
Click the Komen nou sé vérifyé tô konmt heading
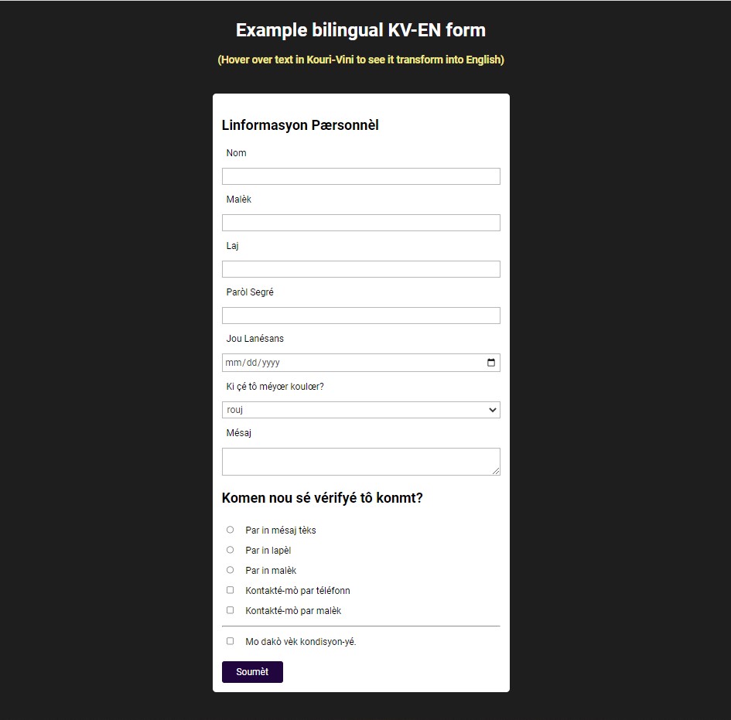point(322,497)
